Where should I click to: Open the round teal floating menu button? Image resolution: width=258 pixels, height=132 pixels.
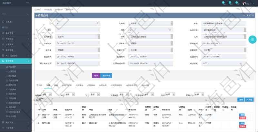pyautogui.click(x=252, y=39)
